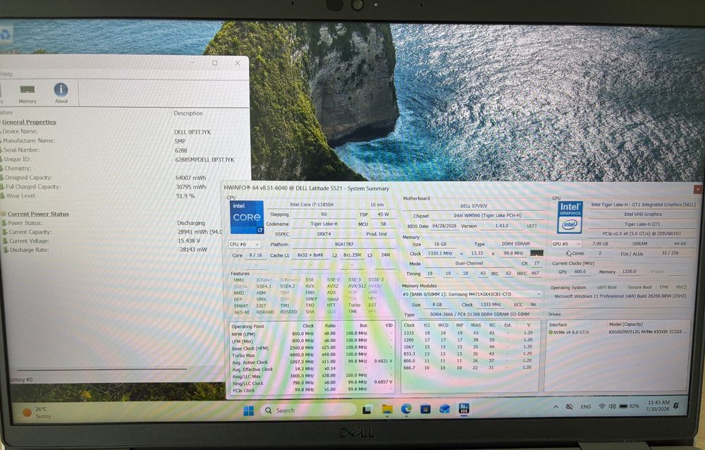Click the green NVMe drive status icon

[x=551, y=332]
